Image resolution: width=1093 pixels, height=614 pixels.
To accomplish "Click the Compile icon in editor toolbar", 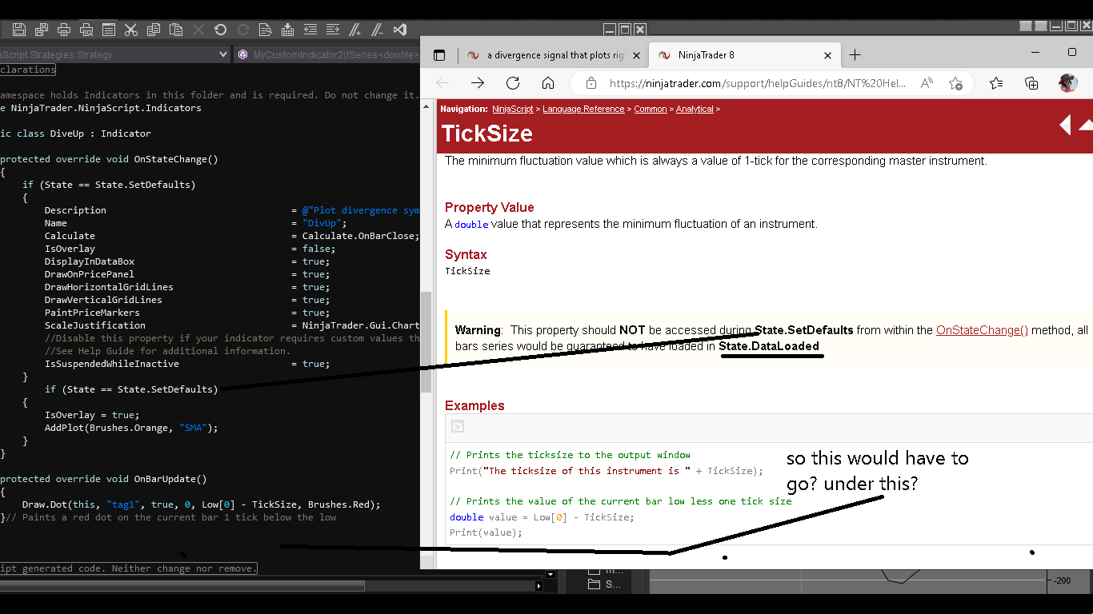I will (288, 30).
